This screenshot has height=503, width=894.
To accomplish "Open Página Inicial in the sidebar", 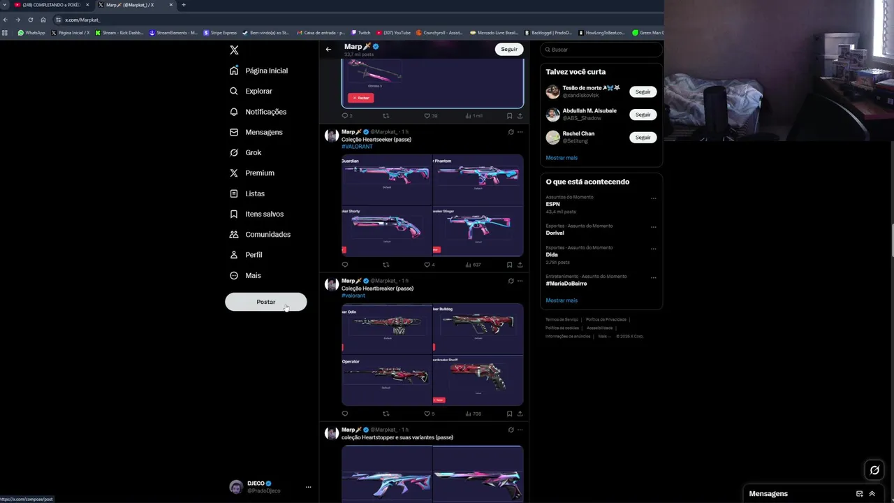I will [258, 71].
